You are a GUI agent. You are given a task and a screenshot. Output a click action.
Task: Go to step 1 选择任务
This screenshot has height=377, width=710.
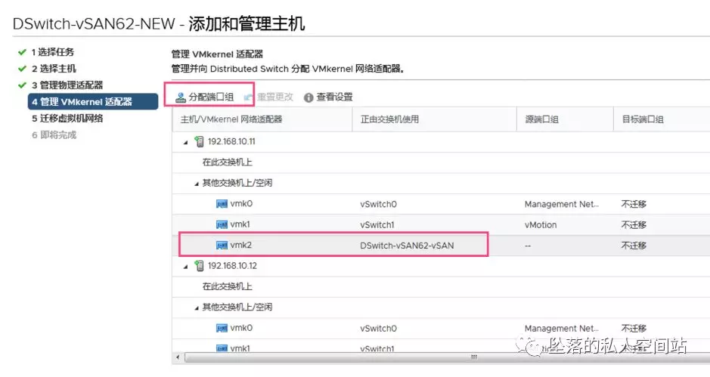point(52,52)
